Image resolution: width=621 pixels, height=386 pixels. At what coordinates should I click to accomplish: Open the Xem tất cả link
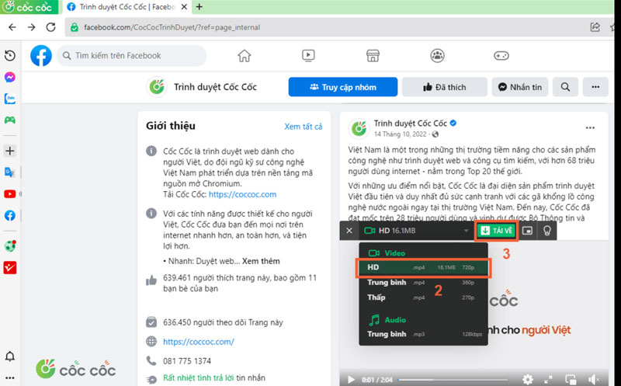(x=303, y=127)
